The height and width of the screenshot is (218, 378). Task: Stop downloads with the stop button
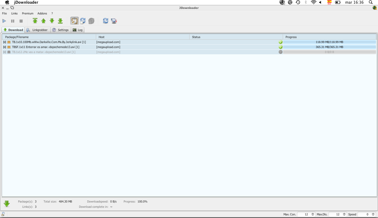point(21,21)
